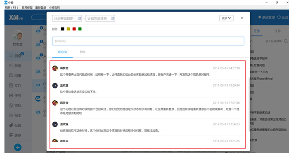The width and height of the screenshot is (289, 153).
Task: Click the comment starting 这个需要再出现问题的时候
Action: click(135, 74)
